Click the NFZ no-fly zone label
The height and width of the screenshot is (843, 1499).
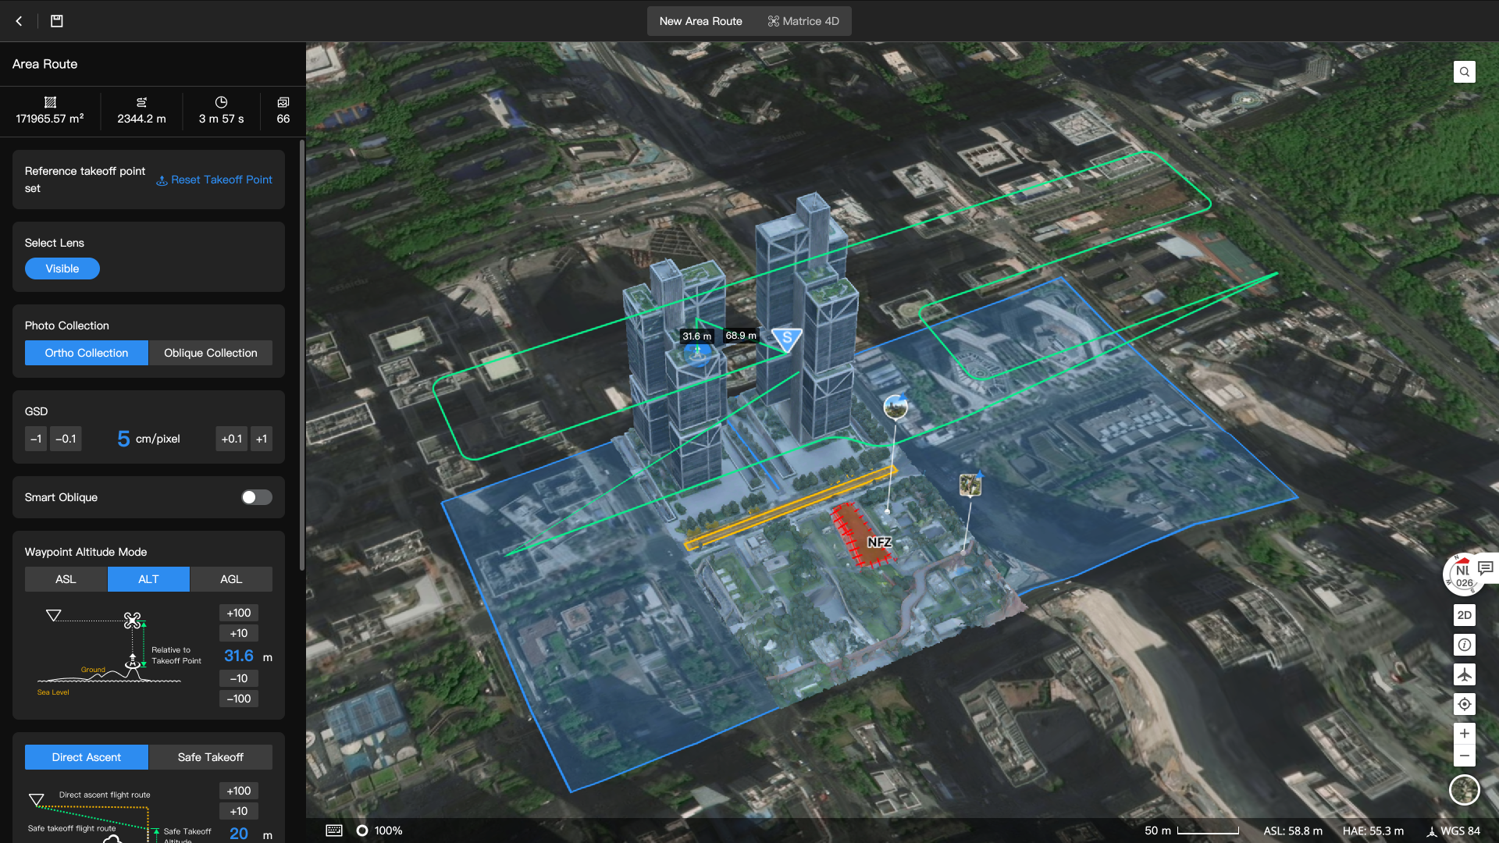(x=879, y=542)
